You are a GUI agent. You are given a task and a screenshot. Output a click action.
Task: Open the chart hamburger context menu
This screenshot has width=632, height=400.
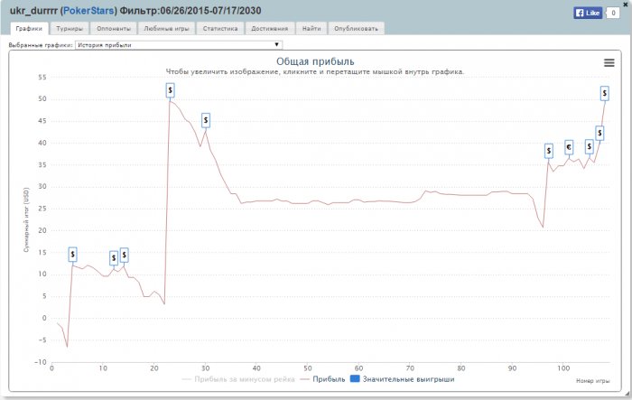(609, 63)
